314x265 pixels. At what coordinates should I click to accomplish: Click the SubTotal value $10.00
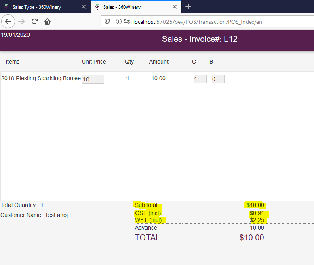click(x=255, y=205)
